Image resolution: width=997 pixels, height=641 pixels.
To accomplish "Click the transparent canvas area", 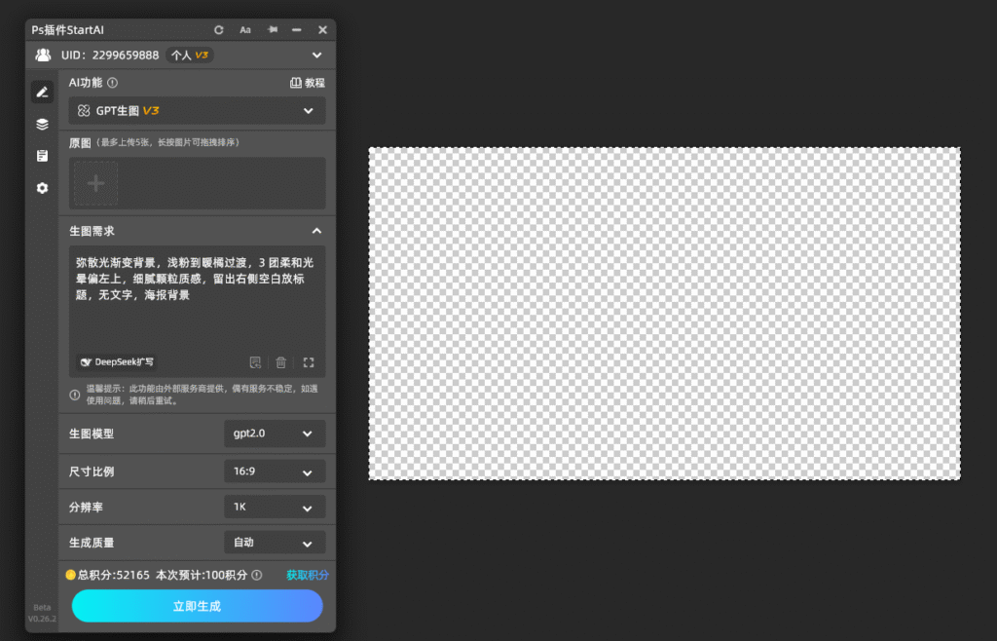I will (x=664, y=314).
